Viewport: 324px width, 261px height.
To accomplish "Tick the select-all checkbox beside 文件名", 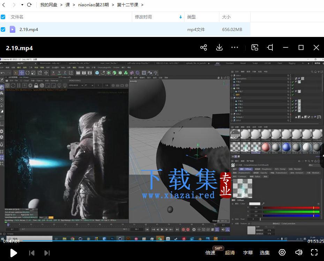I will coord(3,17).
